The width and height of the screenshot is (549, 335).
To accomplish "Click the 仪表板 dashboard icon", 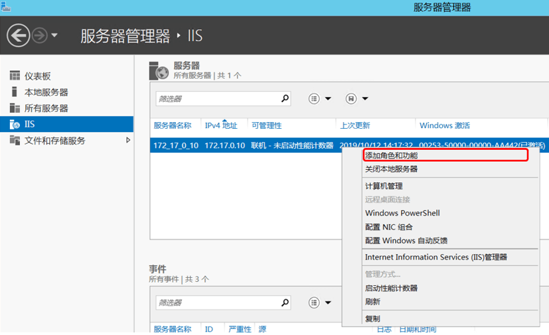I will coord(15,75).
